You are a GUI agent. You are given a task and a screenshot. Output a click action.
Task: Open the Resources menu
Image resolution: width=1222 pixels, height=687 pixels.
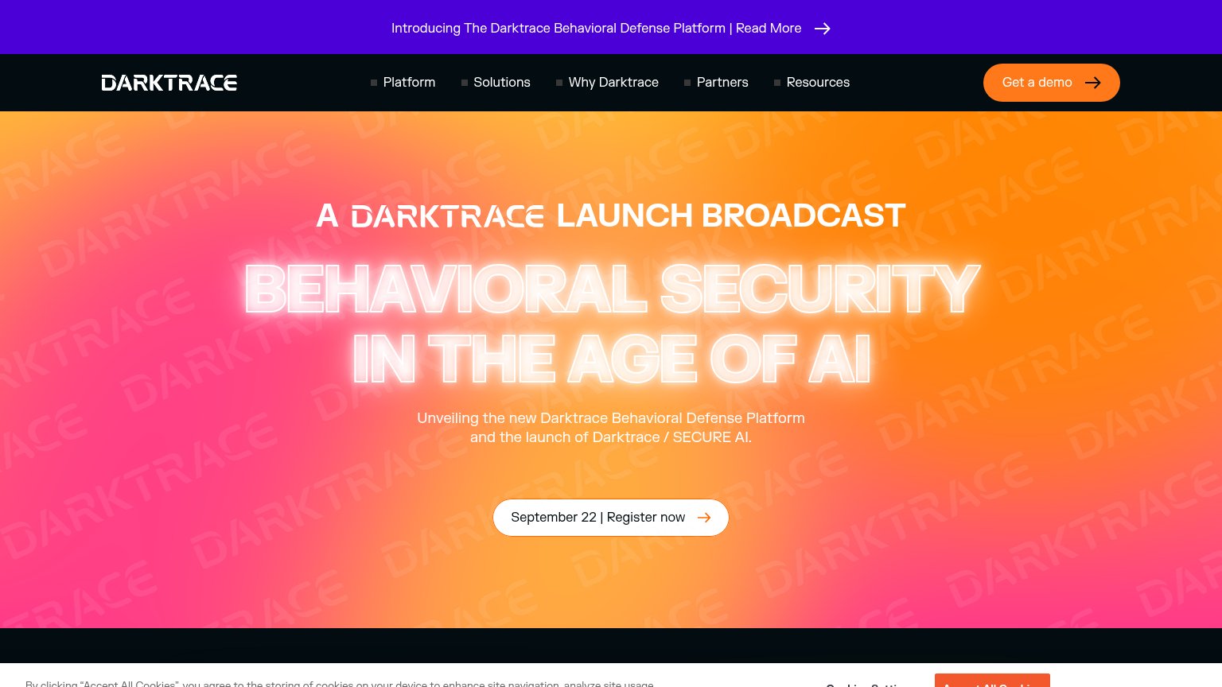click(x=811, y=82)
